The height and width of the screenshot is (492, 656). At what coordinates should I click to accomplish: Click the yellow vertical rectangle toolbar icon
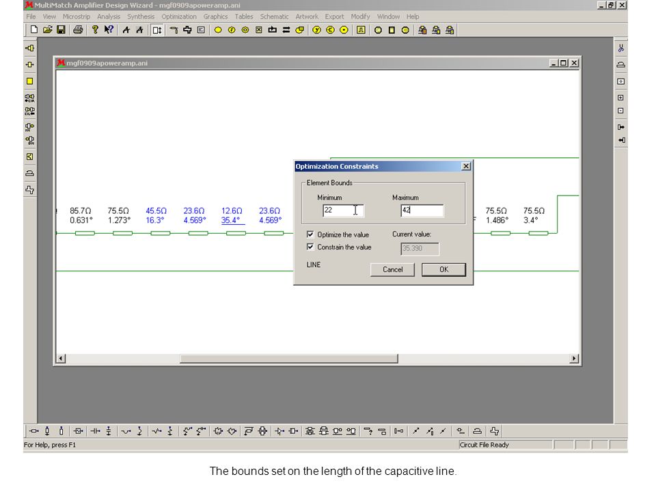392,29
